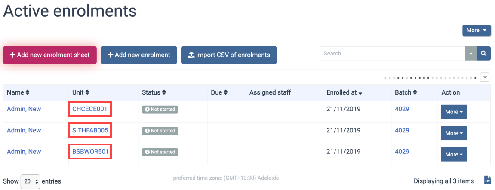Click Add new enrolment sheet button
The width and height of the screenshot is (495, 190).
[x=50, y=55]
